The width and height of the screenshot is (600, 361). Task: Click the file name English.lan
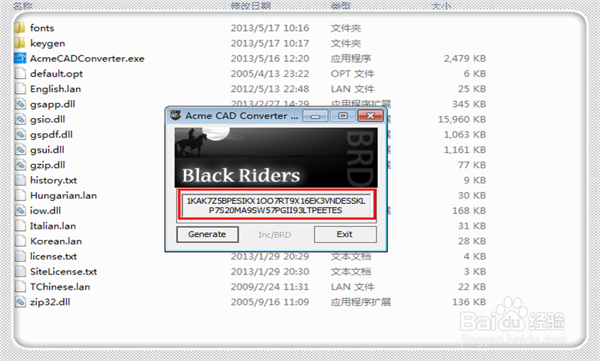[x=56, y=89]
